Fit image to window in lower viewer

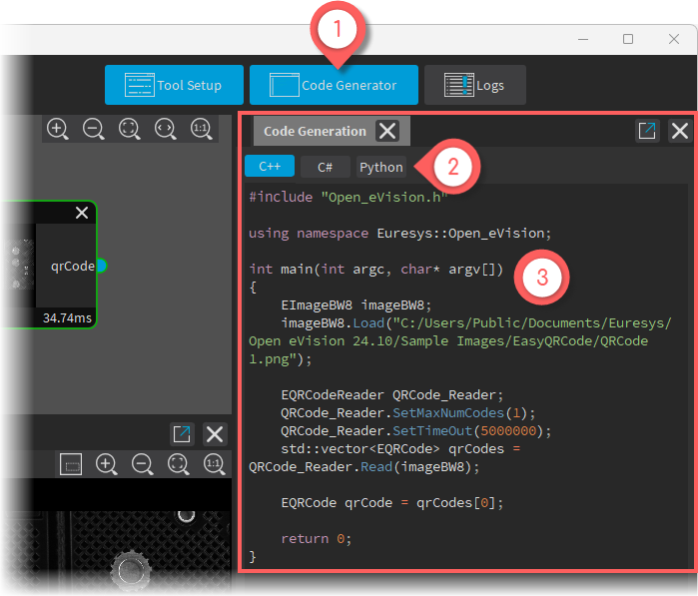pyautogui.click(x=179, y=464)
